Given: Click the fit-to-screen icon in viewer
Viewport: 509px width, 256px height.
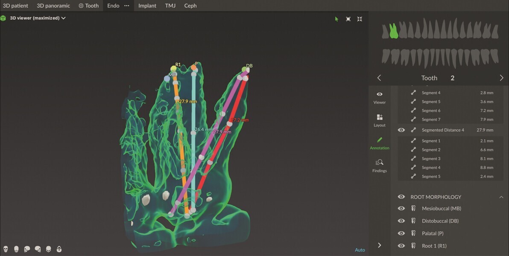Looking at the screenshot, I should 348,19.
